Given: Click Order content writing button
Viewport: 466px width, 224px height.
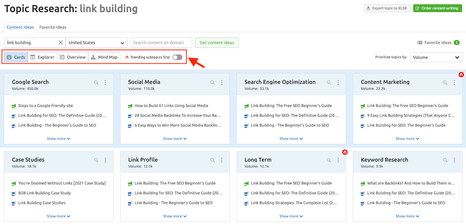Looking at the screenshot, I should point(437,8).
